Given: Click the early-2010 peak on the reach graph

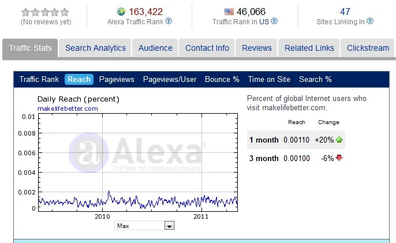Looking at the screenshot, I should [109, 192].
